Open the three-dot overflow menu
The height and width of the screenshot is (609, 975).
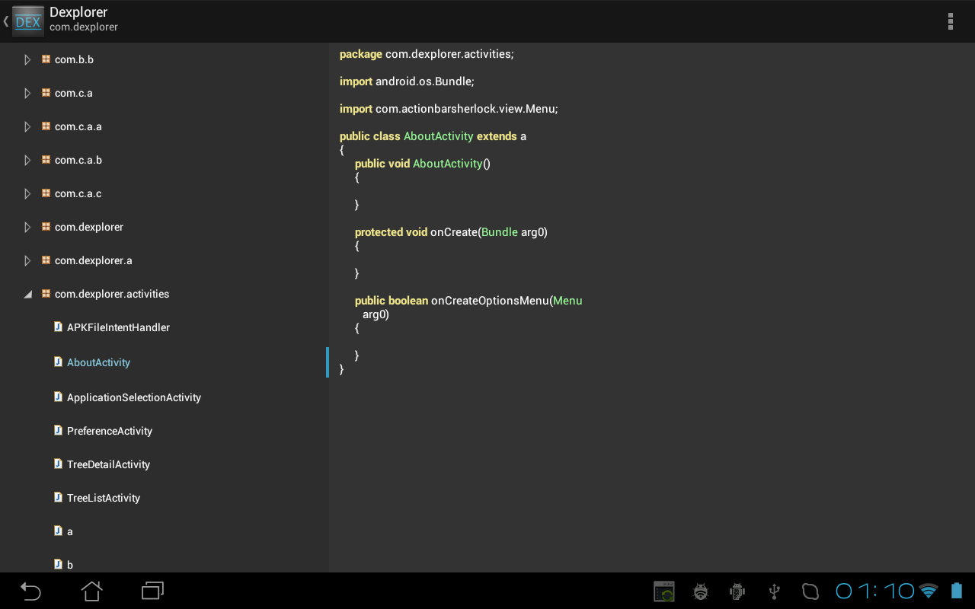tap(950, 21)
